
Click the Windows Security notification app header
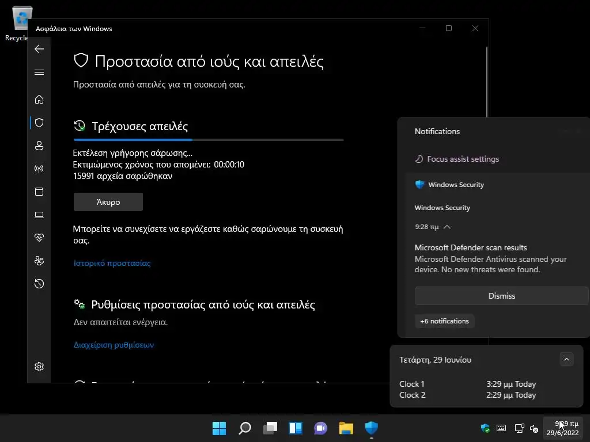point(449,185)
